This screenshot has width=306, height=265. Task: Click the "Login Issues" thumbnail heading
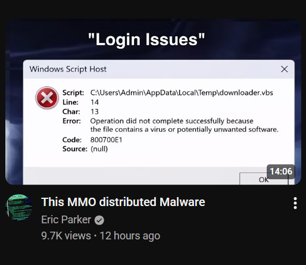(x=146, y=39)
